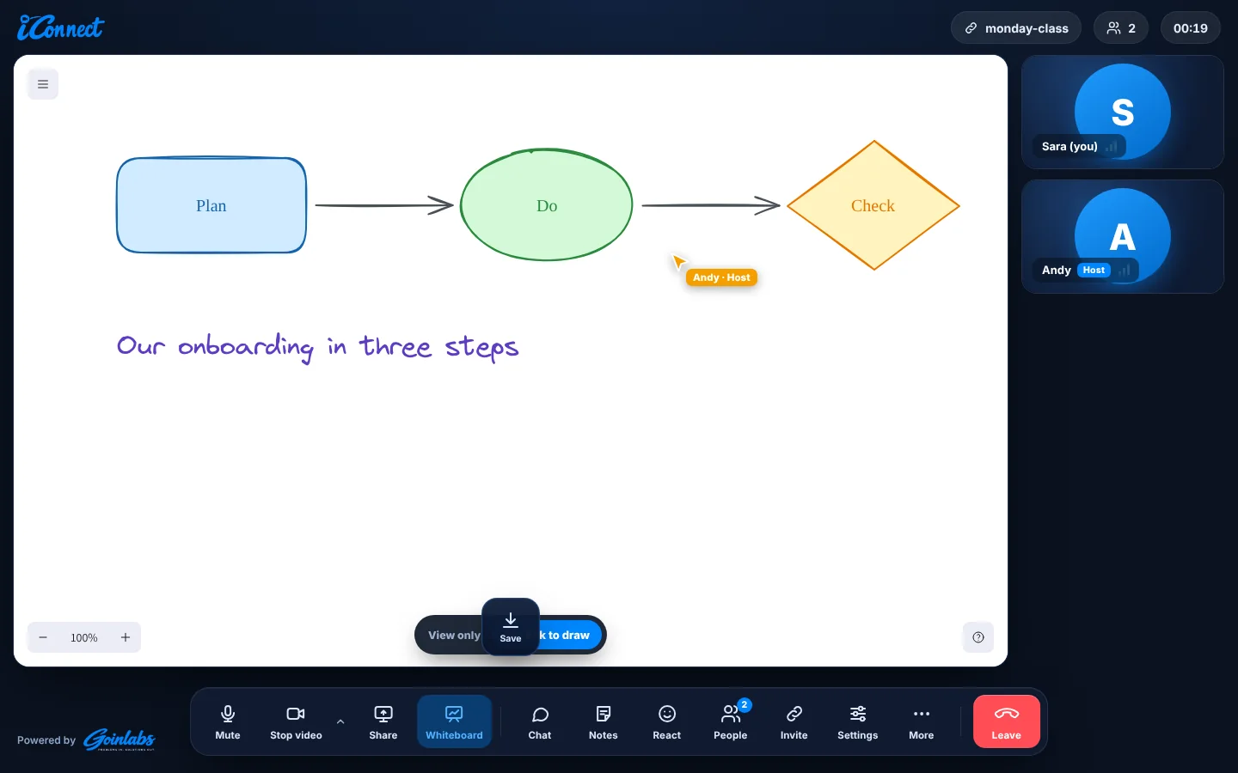Image resolution: width=1238 pixels, height=773 pixels.
Task: Select Andy's video tile
Action: coord(1123,237)
